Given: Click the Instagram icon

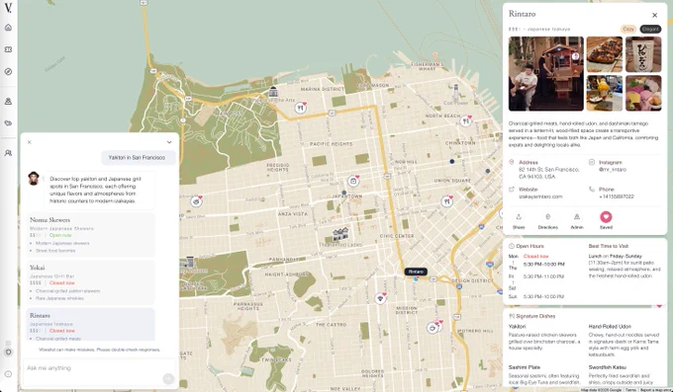Looking at the screenshot, I should [592, 162].
